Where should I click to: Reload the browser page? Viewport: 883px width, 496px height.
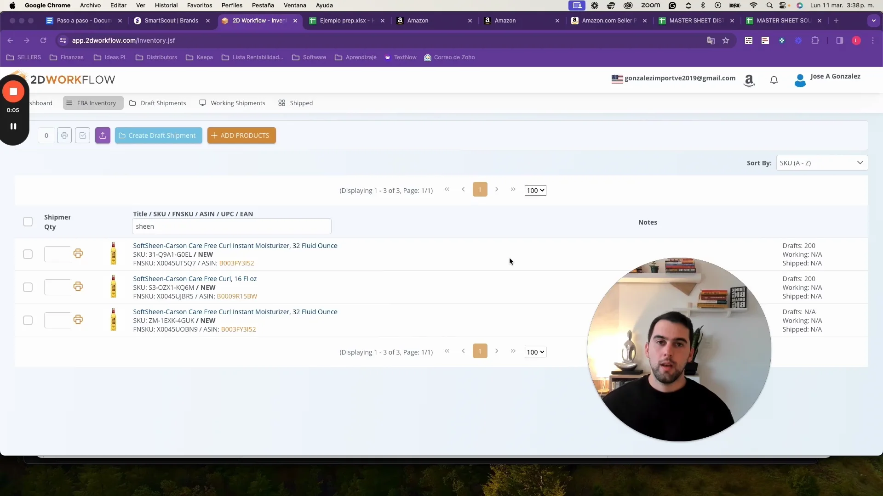43,40
